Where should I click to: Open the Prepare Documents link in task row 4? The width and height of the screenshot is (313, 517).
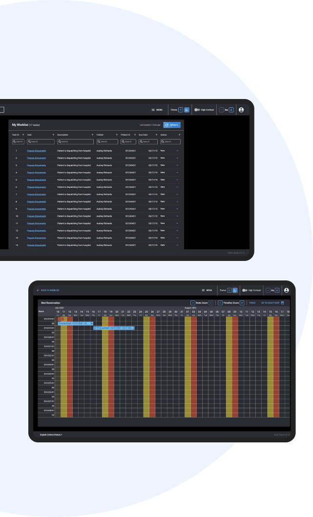click(36, 173)
